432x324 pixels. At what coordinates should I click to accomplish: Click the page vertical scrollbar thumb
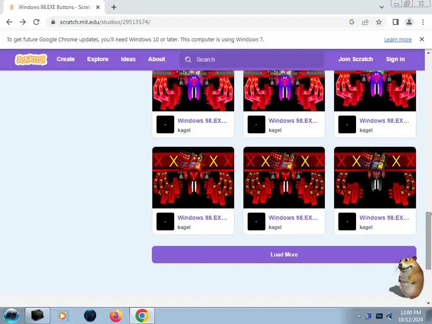[x=428, y=240]
